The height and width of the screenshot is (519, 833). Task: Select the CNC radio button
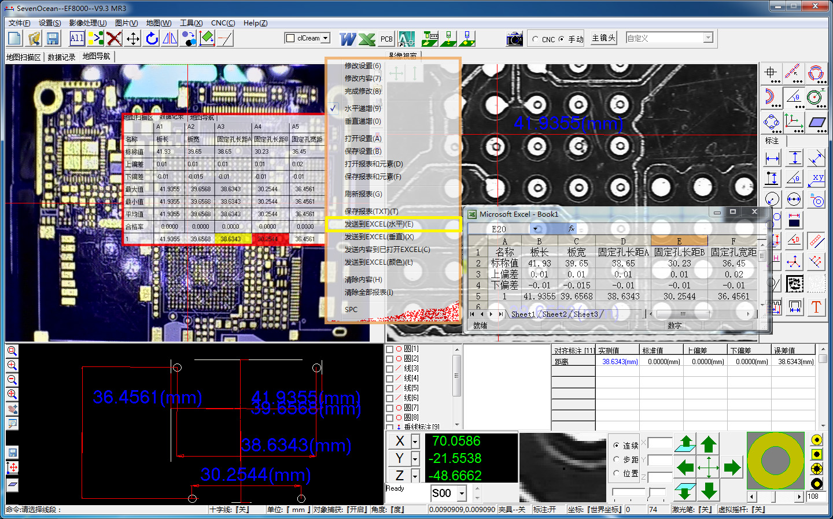(536, 39)
